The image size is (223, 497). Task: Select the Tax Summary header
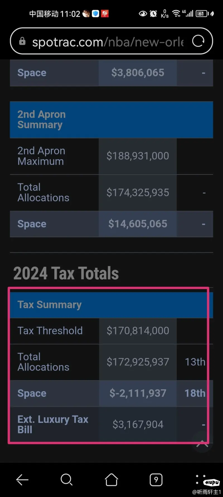(111, 305)
